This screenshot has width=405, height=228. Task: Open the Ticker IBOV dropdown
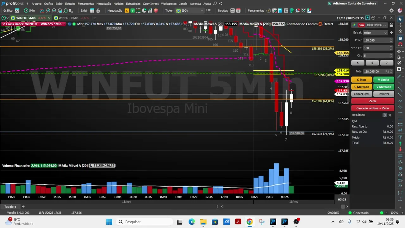[190, 10]
